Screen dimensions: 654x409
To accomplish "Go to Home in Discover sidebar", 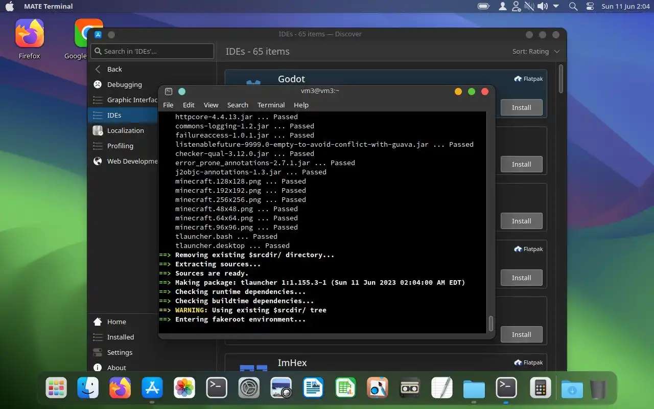I will click(123, 322).
